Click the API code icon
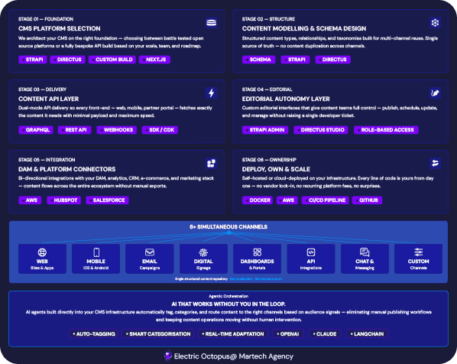The width and height of the screenshot is (457, 364). point(311,252)
